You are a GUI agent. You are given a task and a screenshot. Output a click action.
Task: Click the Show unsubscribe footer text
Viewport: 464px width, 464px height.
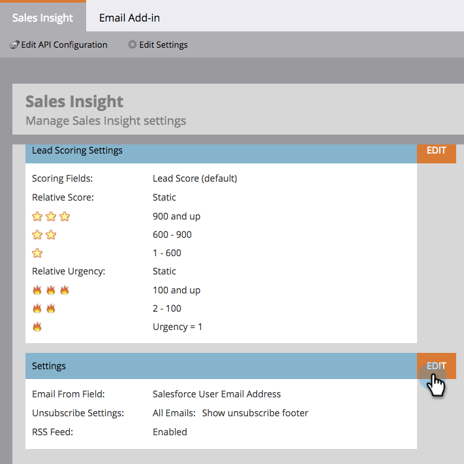(255, 413)
